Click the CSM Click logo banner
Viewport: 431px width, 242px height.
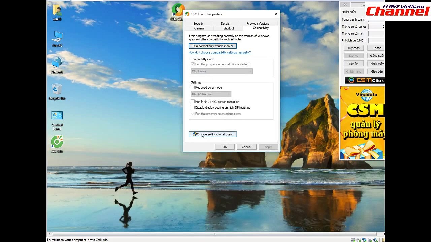[x=364, y=80]
